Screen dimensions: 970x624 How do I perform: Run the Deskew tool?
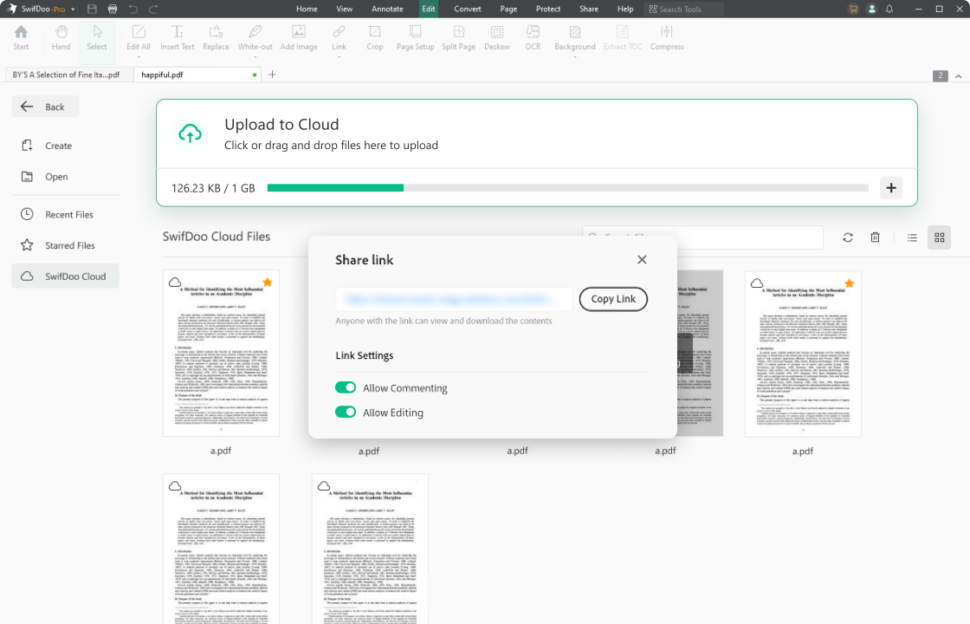coord(497,38)
